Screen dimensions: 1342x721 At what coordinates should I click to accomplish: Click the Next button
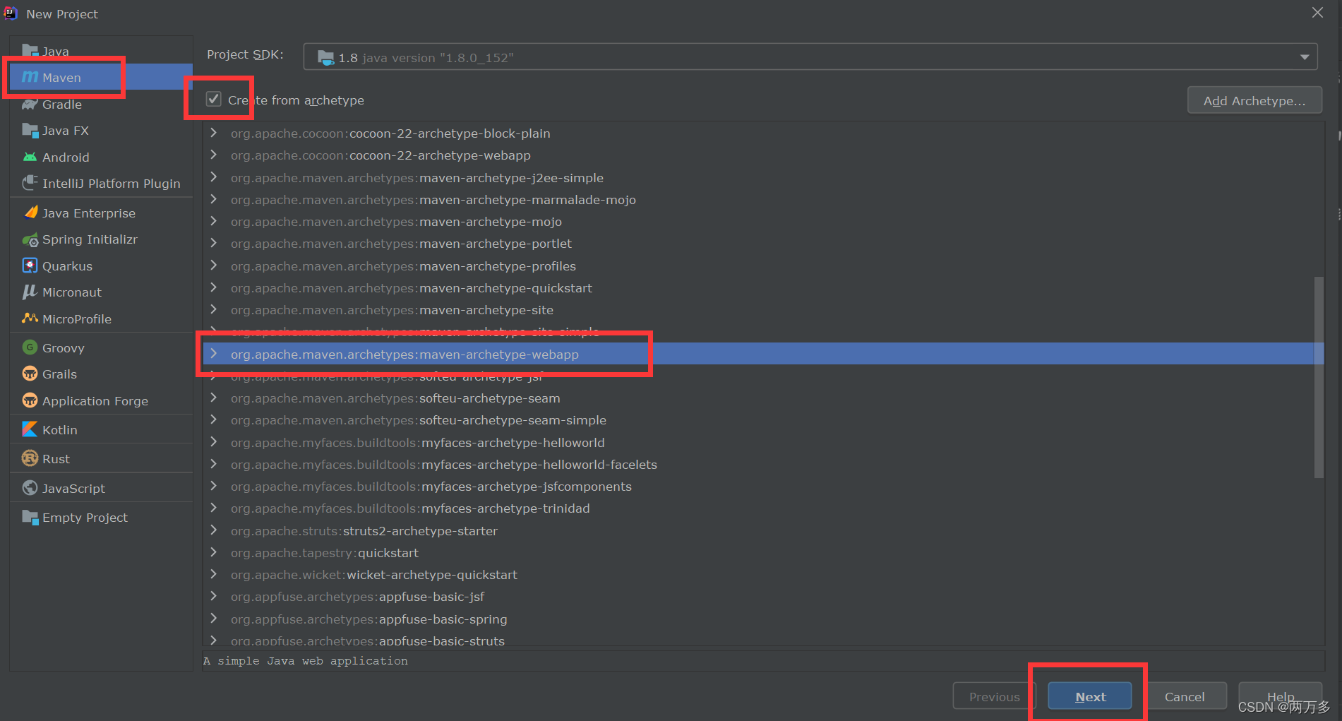(x=1090, y=696)
